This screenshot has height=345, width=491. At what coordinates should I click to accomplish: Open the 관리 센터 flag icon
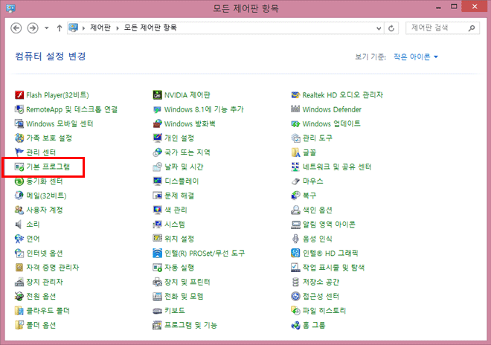tap(19, 152)
